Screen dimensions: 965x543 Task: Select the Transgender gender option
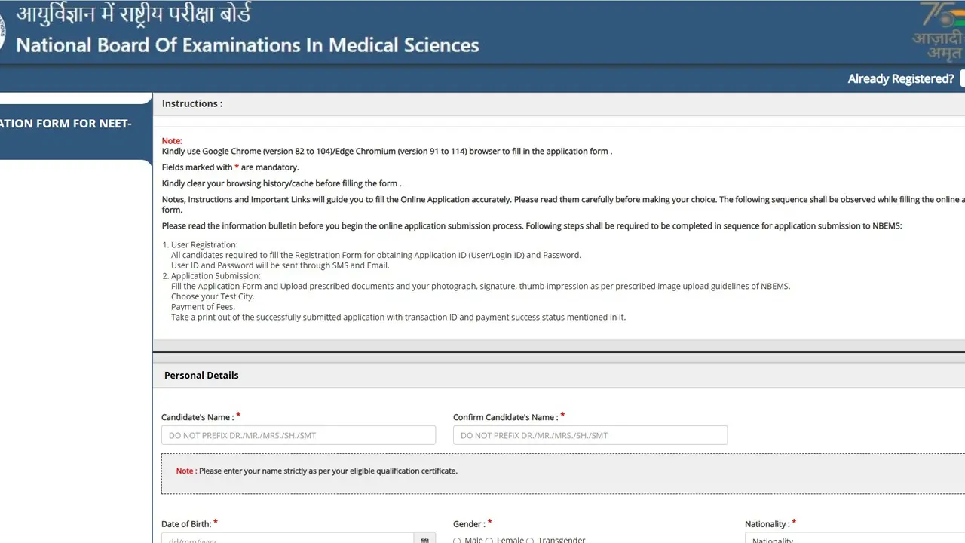pos(532,540)
